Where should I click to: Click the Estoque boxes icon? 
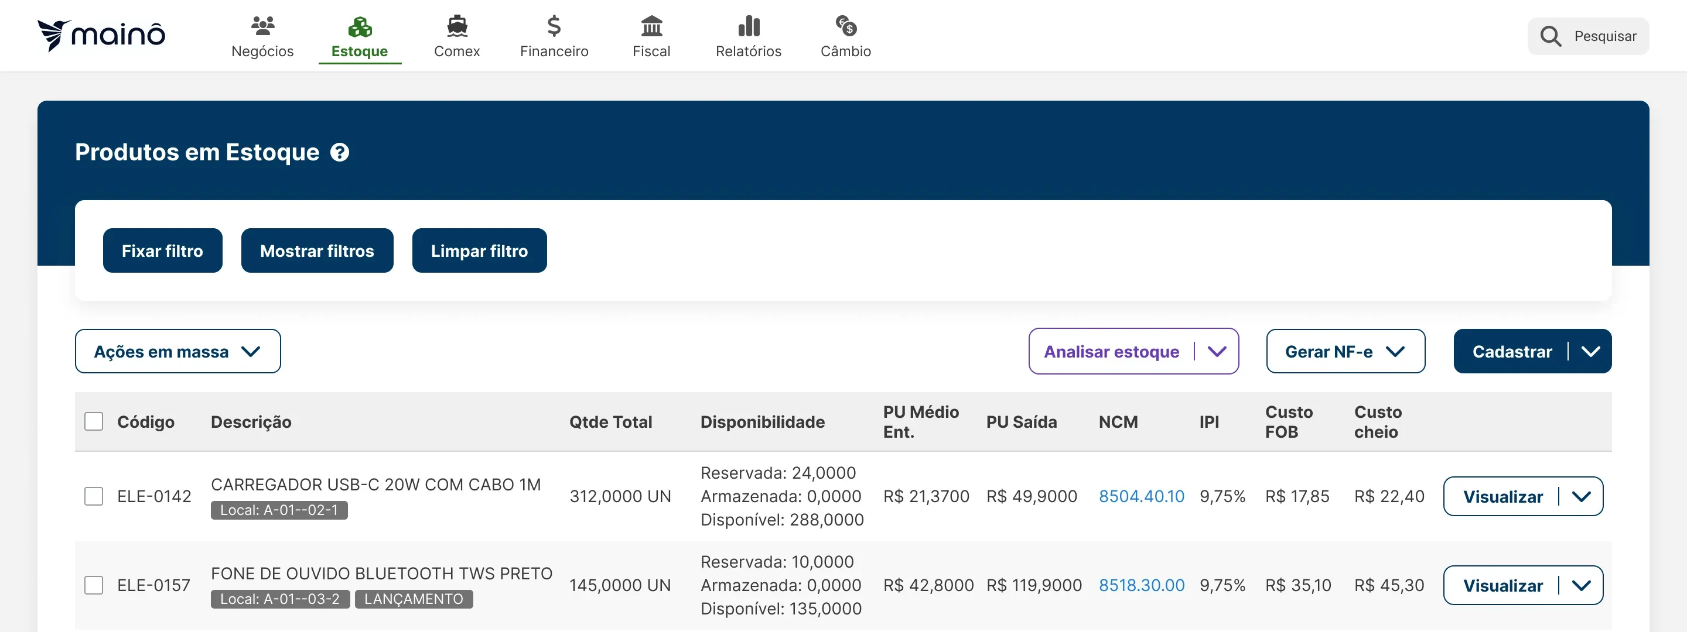pyautogui.click(x=360, y=26)
